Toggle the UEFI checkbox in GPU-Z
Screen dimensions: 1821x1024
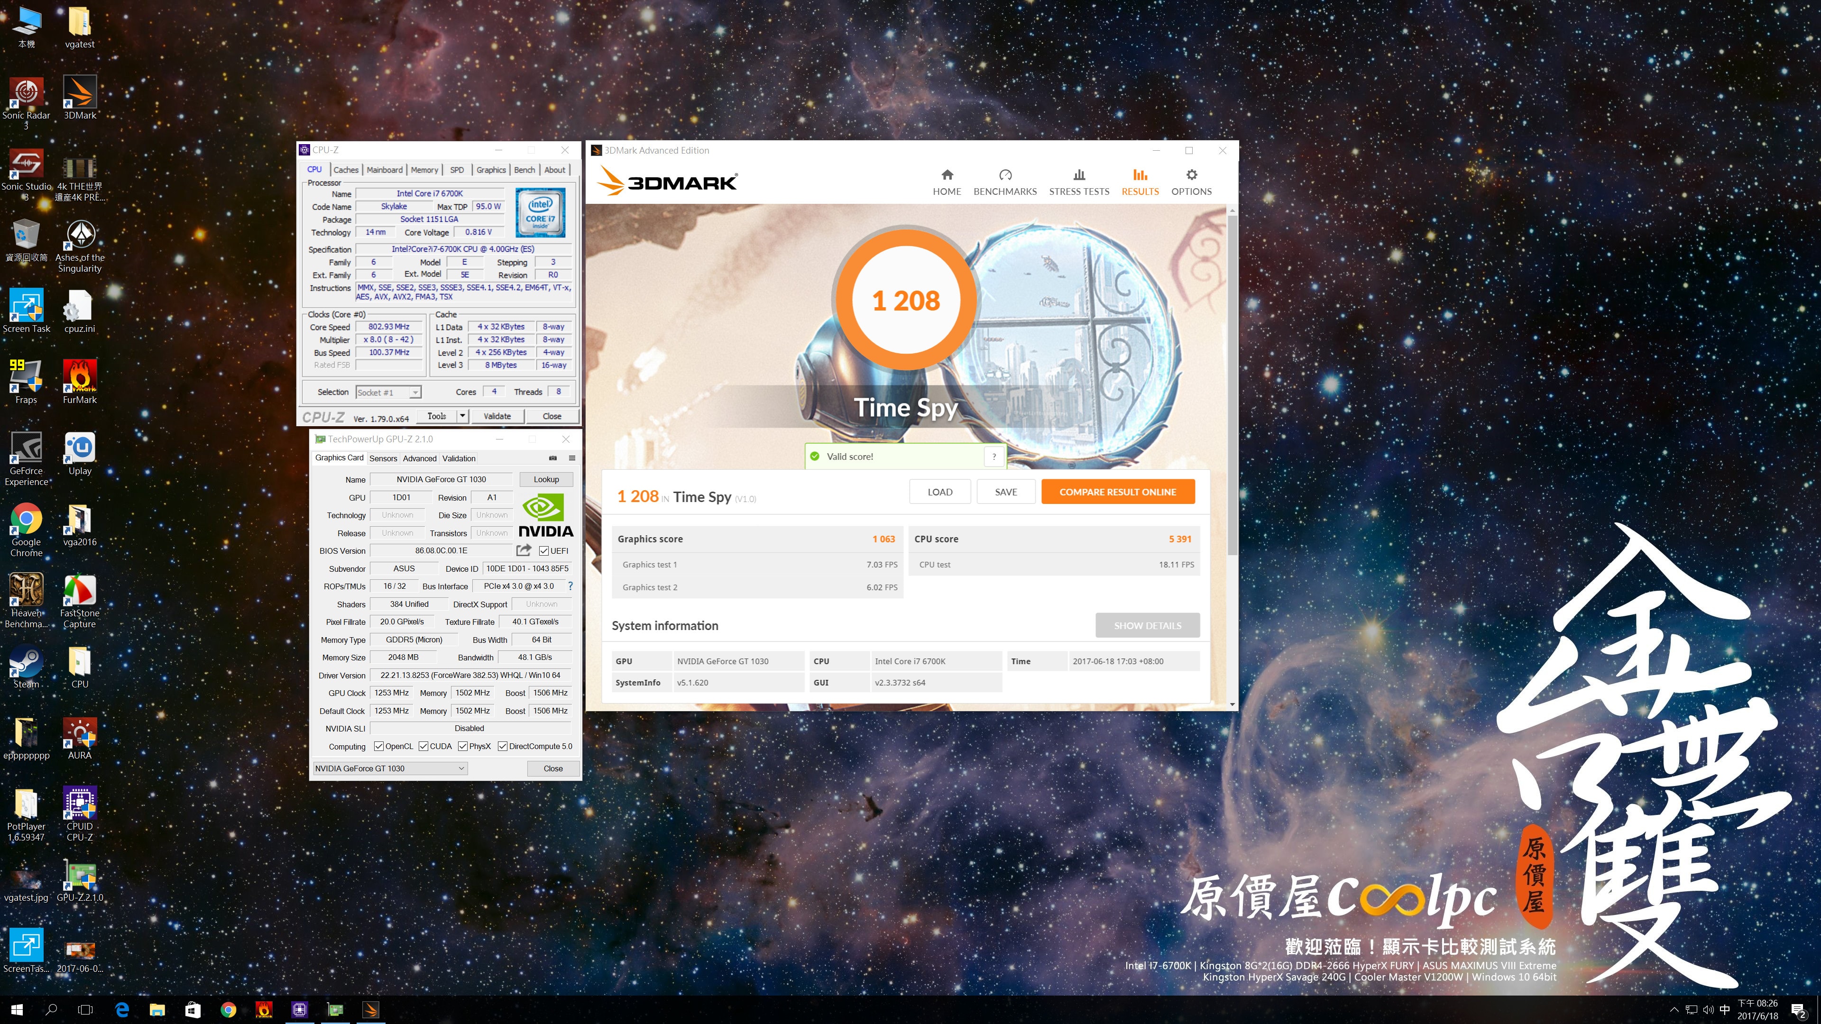pos(543,550)
